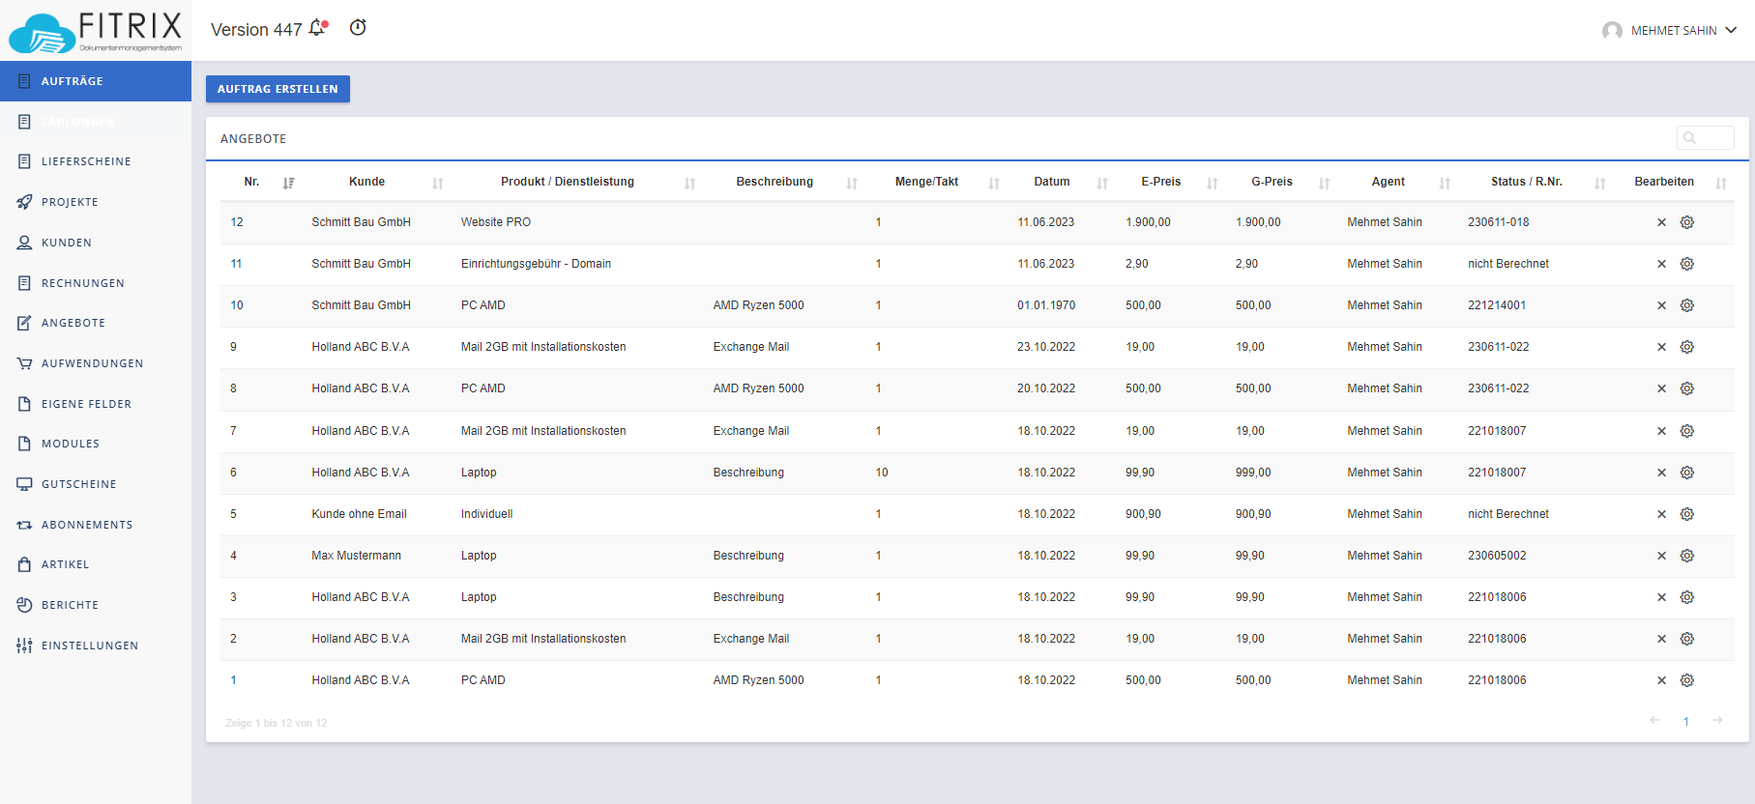Sort by Beschreibung column
This screenshot has height=804, width=1755.
786,182
